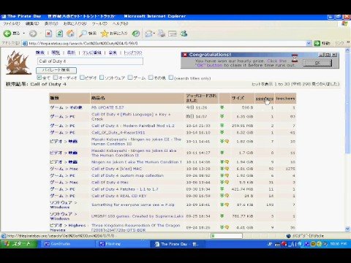Image resolution: width=351 pixels, height=263 pixels.
Task: Download torrent icon for PB UPDATE 5.57
Action: 222,107
